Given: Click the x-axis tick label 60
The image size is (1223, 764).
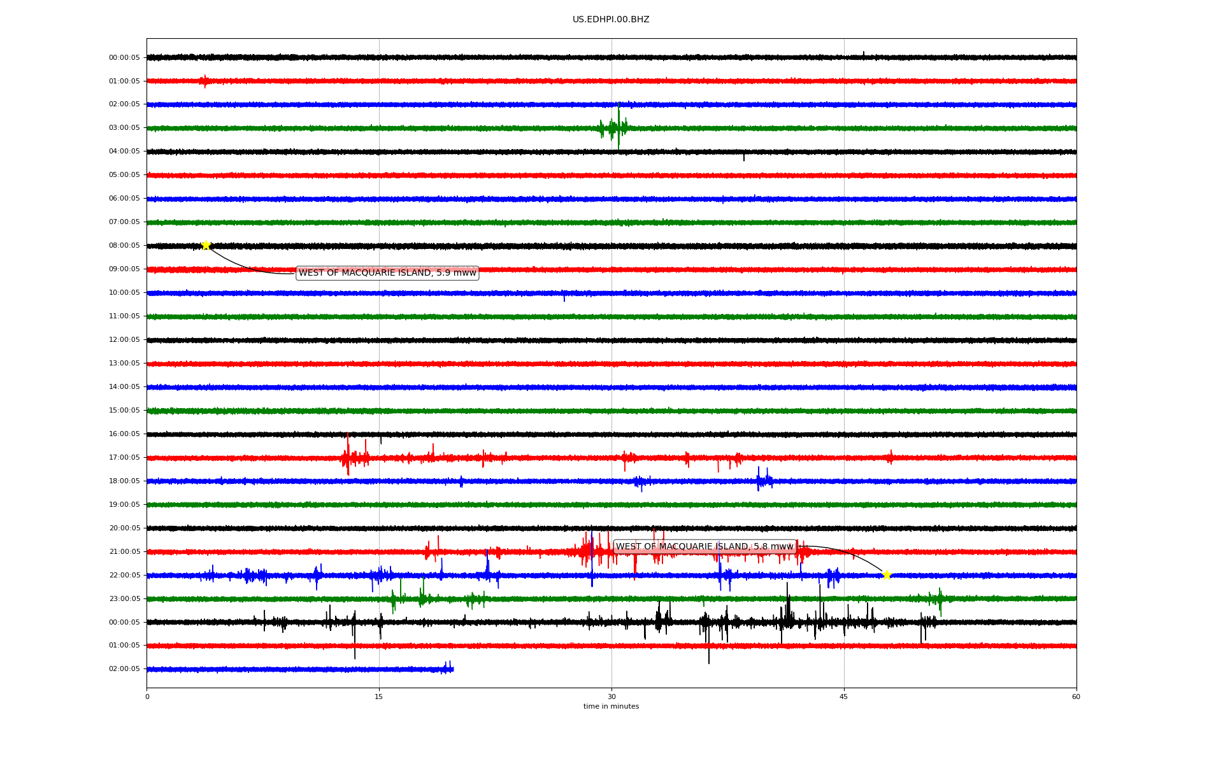Looking at the screenshot, I should (x=1076, y=697).
